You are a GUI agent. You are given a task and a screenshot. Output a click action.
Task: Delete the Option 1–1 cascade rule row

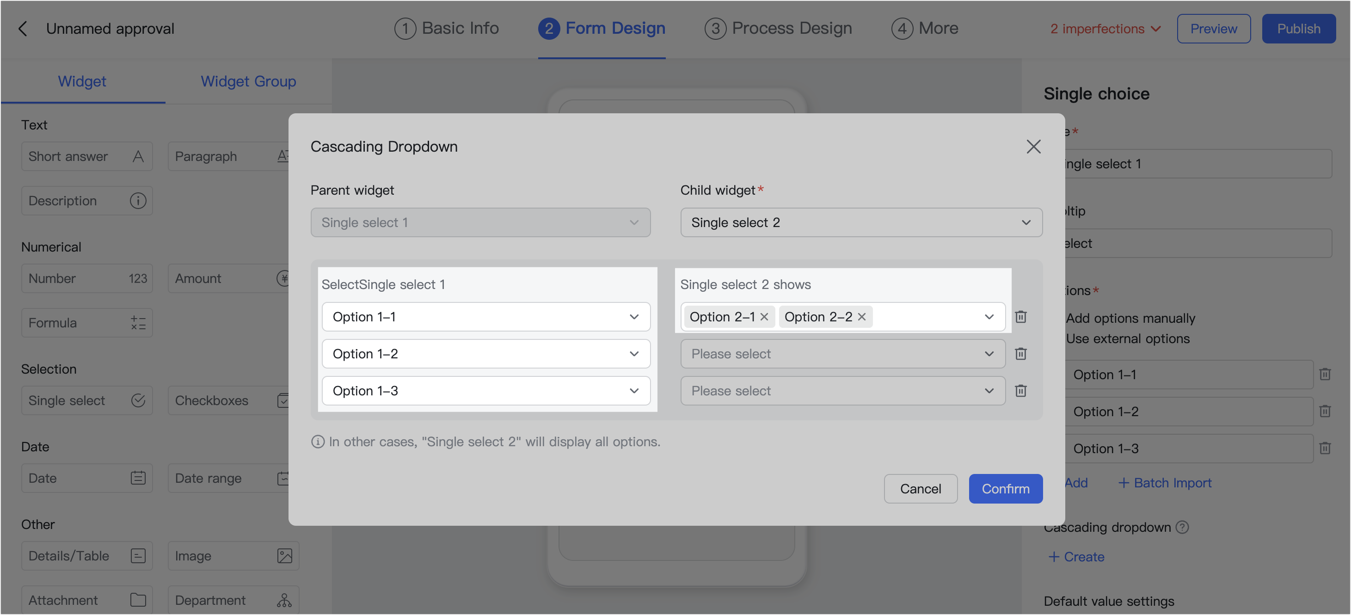(1020, 317)
